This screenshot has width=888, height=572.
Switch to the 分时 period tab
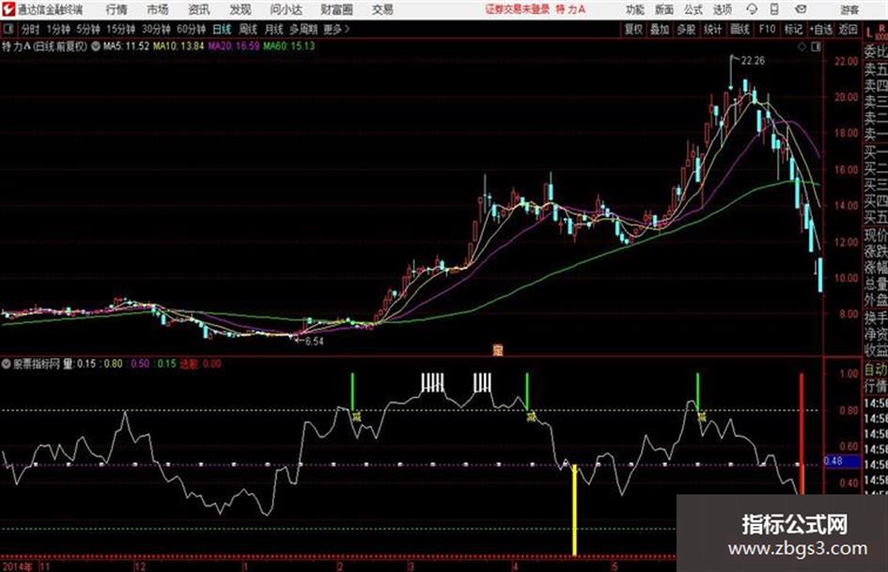[30, 29]
